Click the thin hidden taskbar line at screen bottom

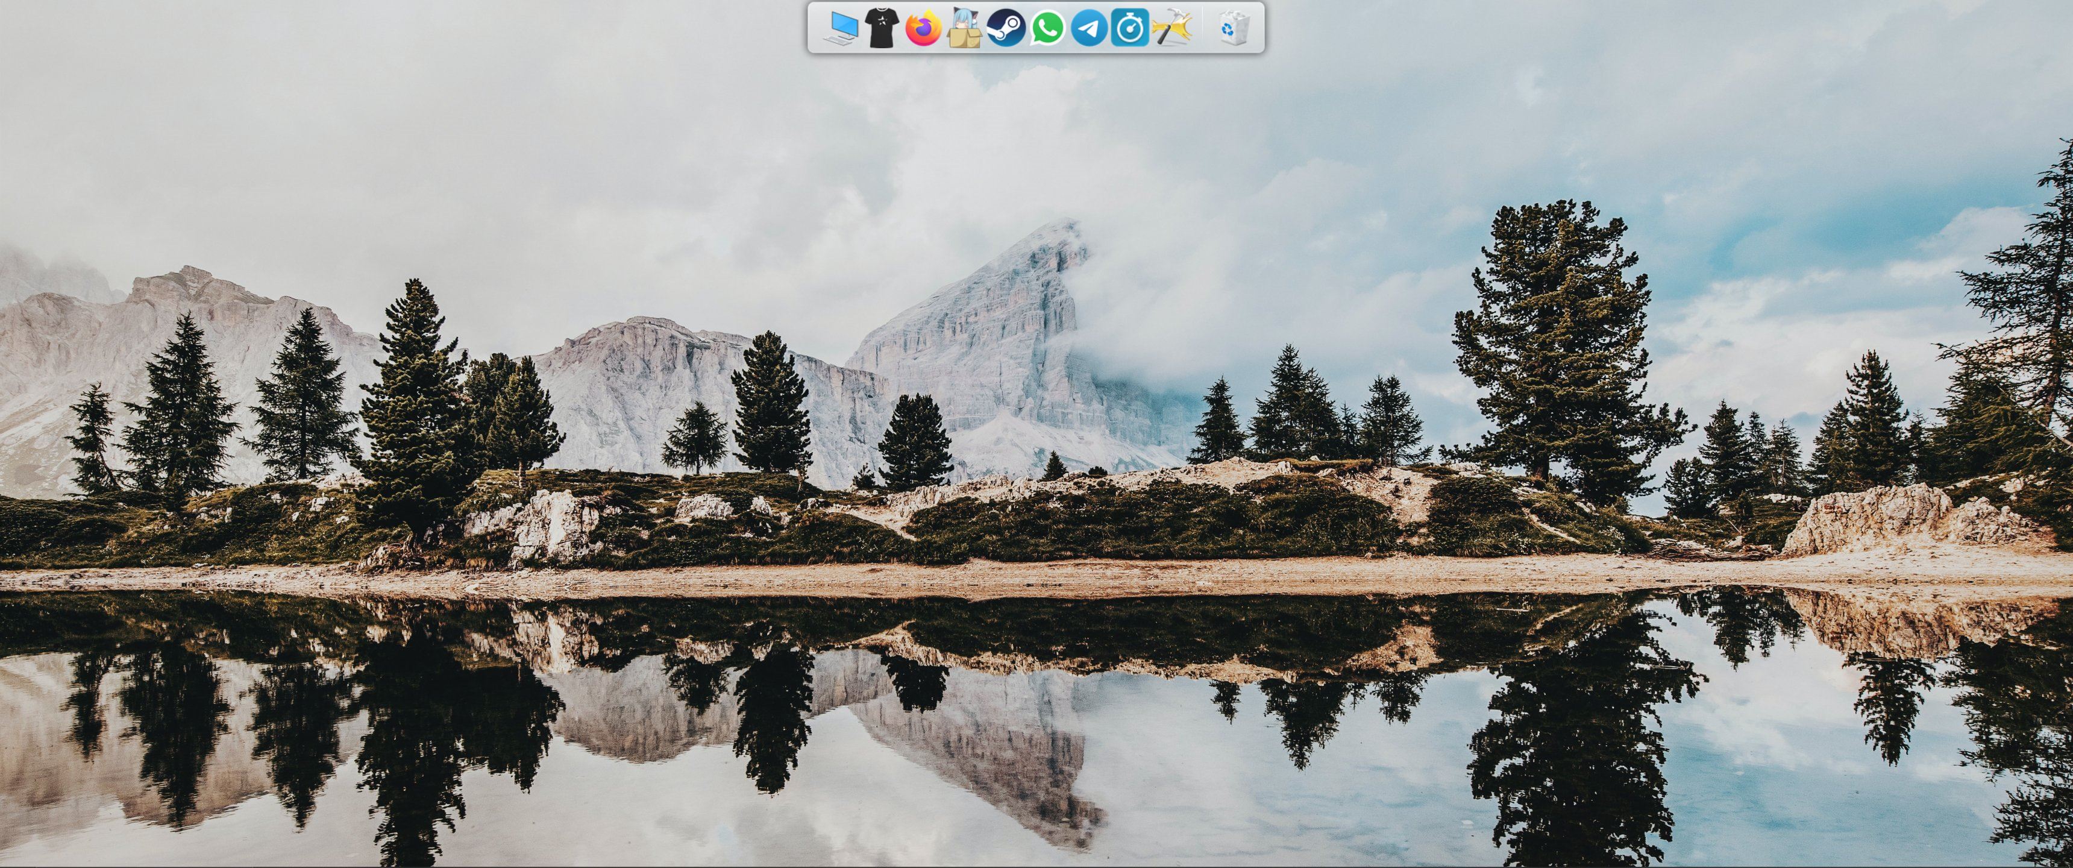1036,866
